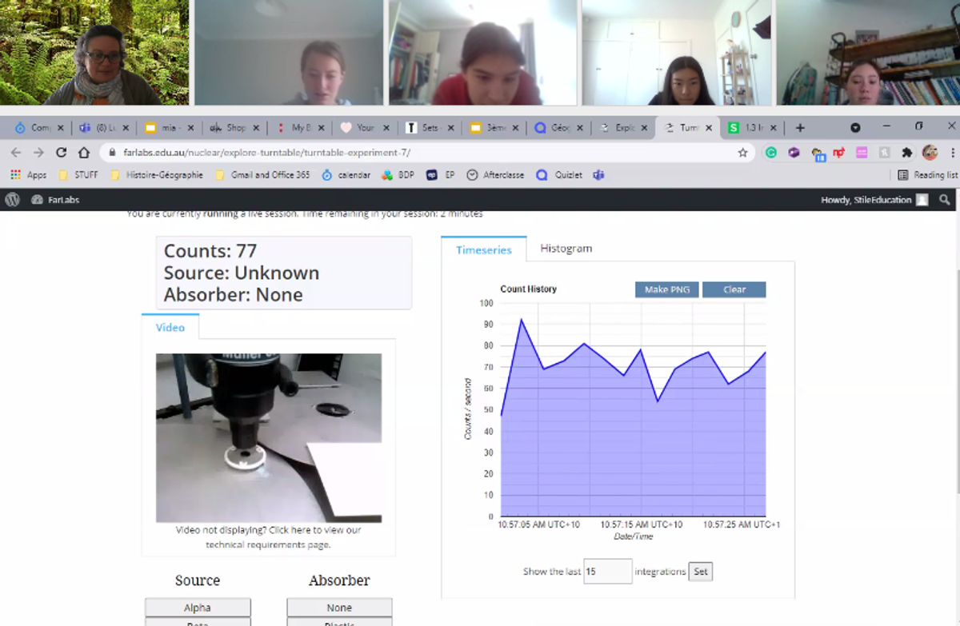Go to the browser home page
Viewport: 960px width, 626px height.
(84, 152)
